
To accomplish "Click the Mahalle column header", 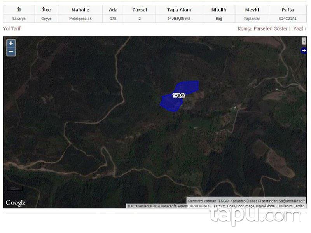I will 80,10.
